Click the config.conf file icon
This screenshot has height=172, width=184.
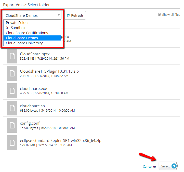click(12, 125)
